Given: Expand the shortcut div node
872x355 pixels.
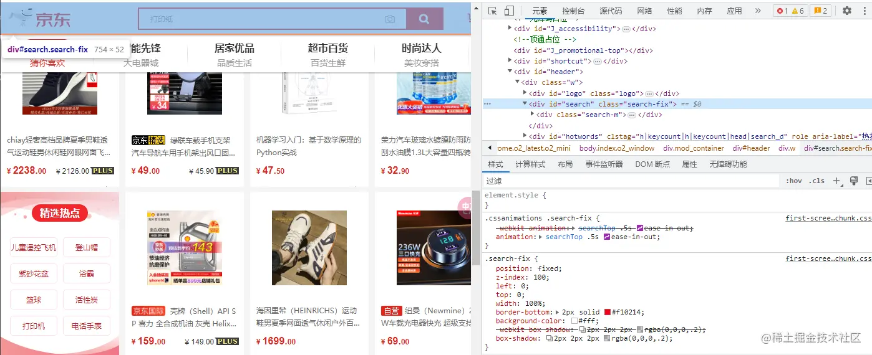Looking at the screenshot, I should [510, 61].
